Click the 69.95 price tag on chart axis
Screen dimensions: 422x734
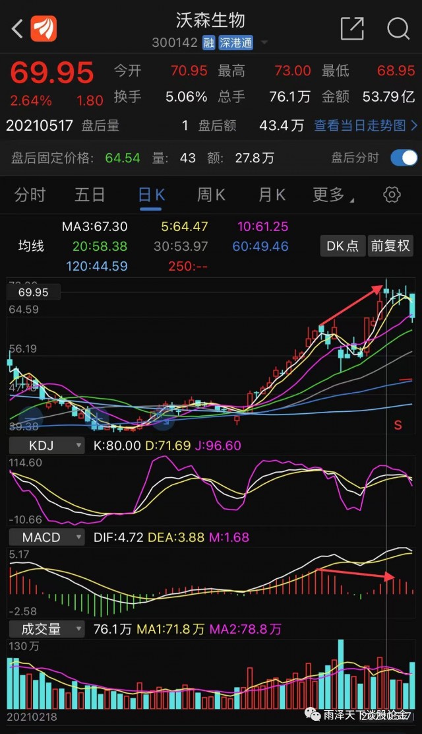(33, 292)
